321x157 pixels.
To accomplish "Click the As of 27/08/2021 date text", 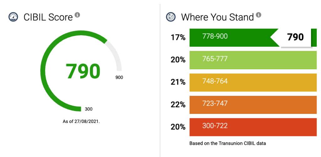I will pyautogui.click(x=81, y=121).
